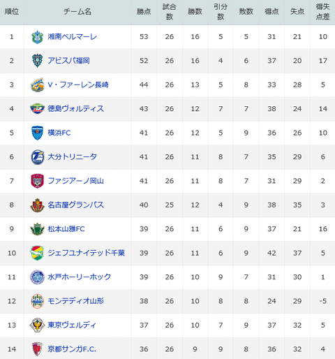The height and width of the screenshot is (359, 335).
Task: Select the 徳島ヴォルティス link
Action: click(x=76, y=109)
